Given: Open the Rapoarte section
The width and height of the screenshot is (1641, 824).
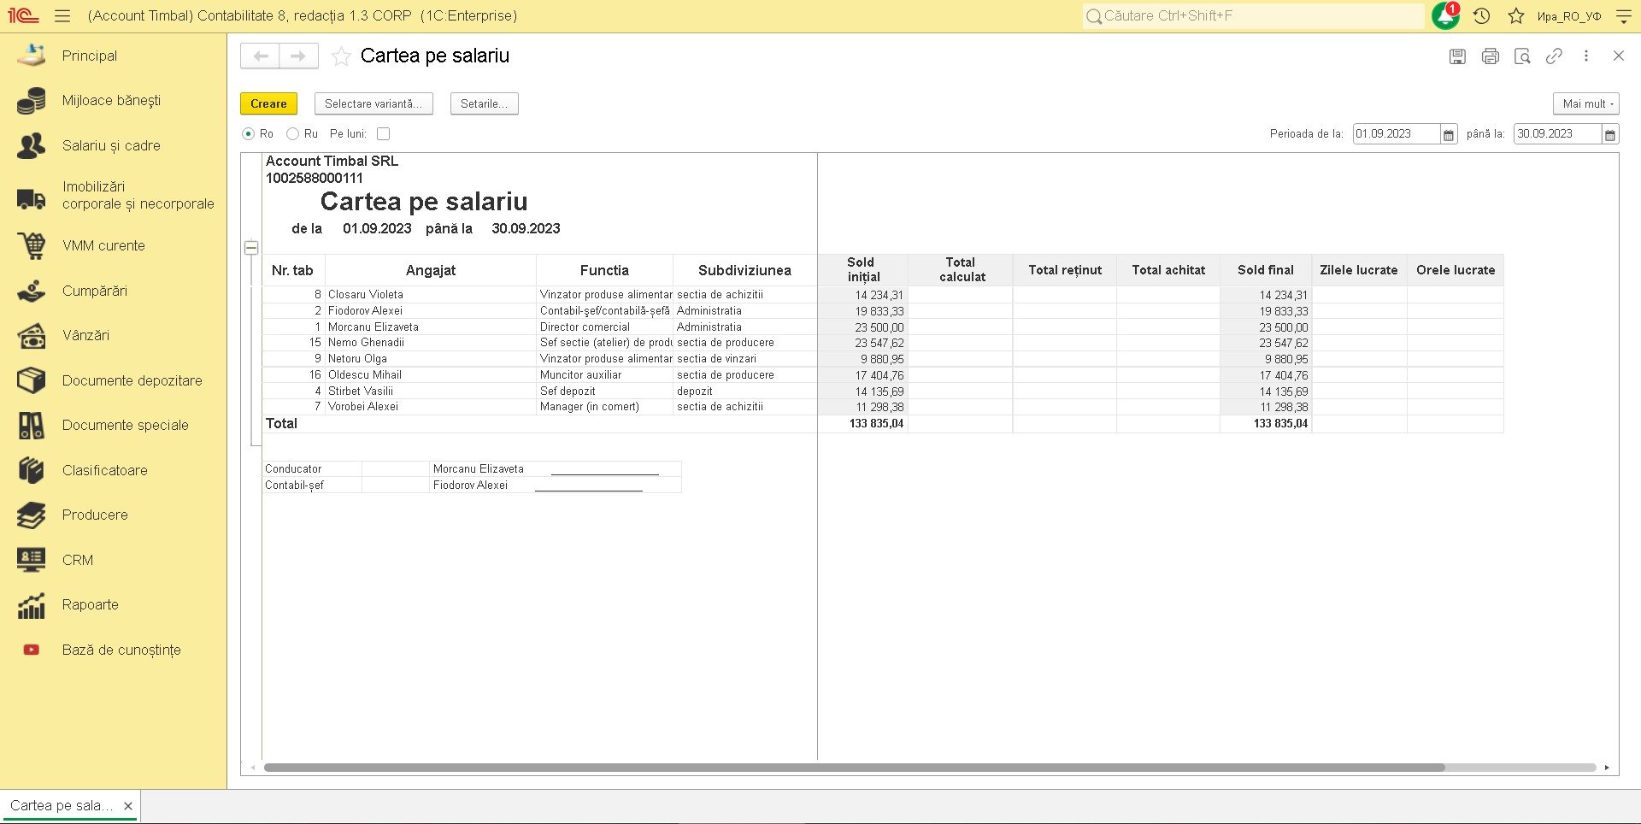Looking at the screenshot, I should pos(91,605).
